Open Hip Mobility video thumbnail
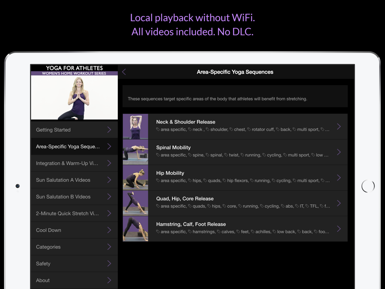385x289 pixels. point(136,178)
